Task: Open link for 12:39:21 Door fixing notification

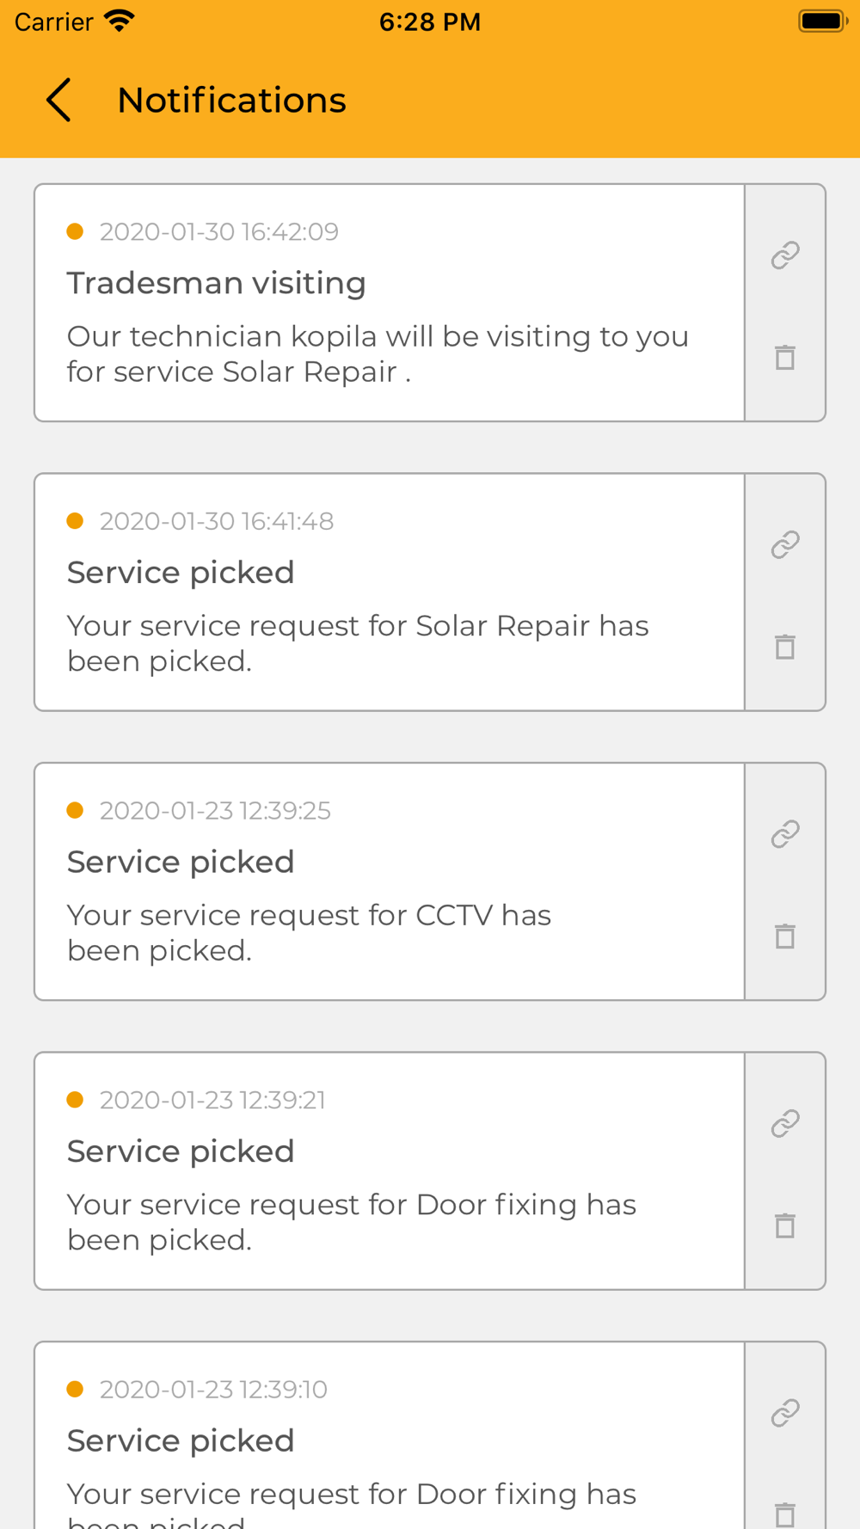Action: (x=785, y=1123)
